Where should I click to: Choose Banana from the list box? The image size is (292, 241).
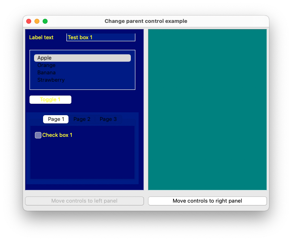(46, 73)
